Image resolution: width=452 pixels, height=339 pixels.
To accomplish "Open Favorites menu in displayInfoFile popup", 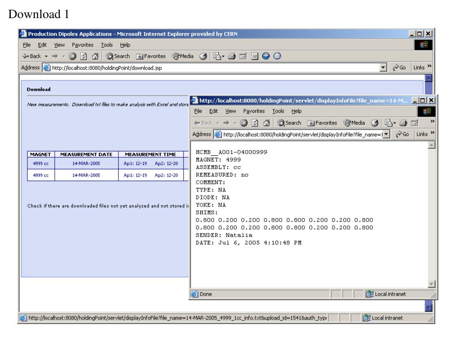I will (x=254, y=111).
